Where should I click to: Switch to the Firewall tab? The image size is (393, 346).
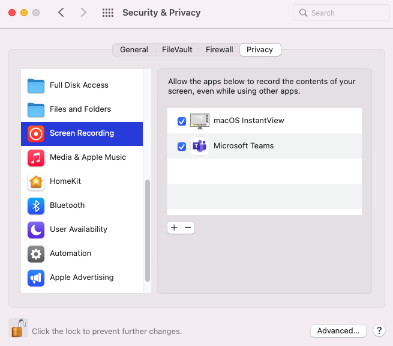pyautogui.click(x=219, y=50)
